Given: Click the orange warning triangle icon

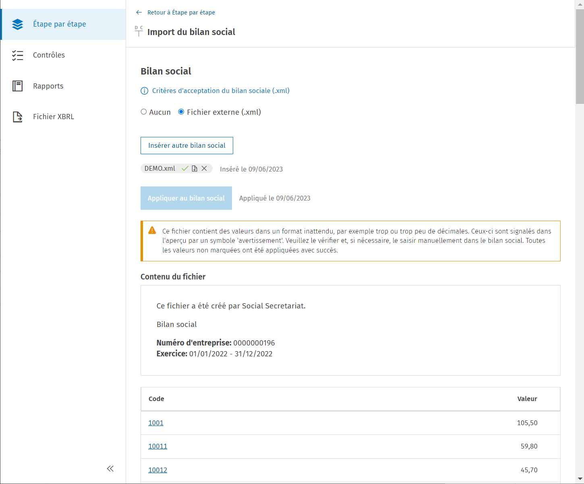Looking at the screenshot, I should click(152, 230).
